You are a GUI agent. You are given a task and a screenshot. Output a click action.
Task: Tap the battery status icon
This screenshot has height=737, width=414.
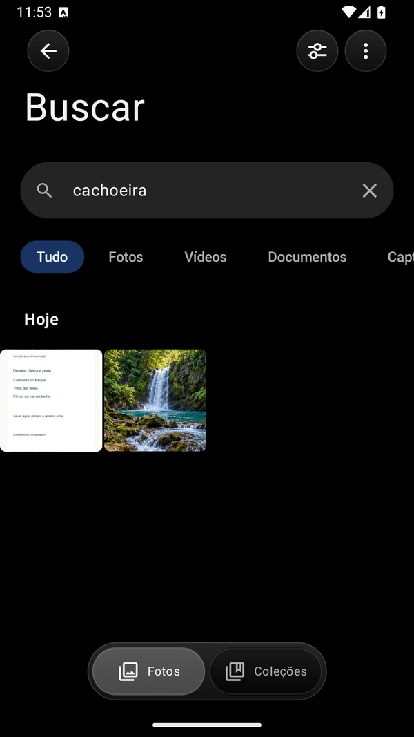pos(382,12)
